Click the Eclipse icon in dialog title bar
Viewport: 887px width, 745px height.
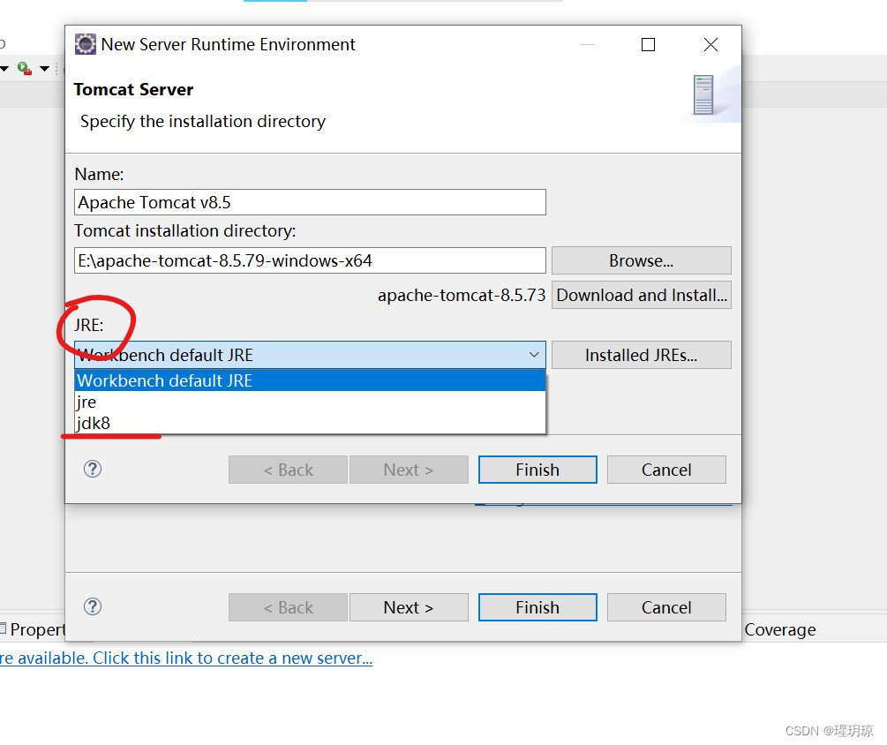pyautogui.click(x=86, y=44)
